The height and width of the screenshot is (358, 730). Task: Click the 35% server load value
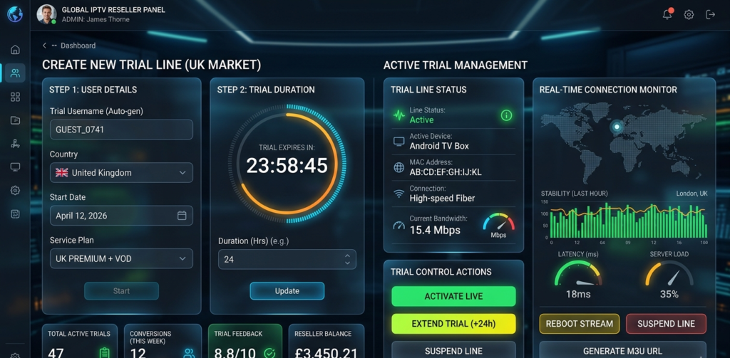click(x=669, y=295)
